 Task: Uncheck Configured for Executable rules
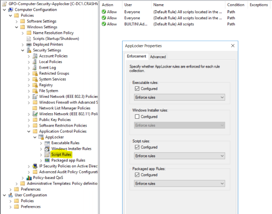(x=137, y=89)
